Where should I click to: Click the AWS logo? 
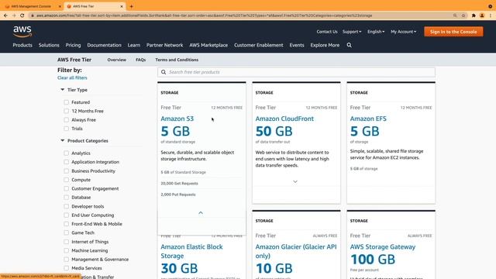pyautogui.click(x=22, y=31)
